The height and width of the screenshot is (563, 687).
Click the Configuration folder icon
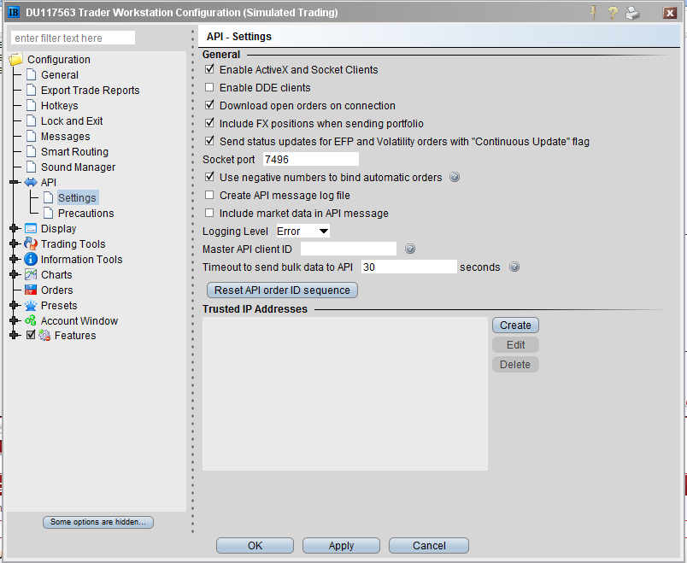(x=16, y=59)
